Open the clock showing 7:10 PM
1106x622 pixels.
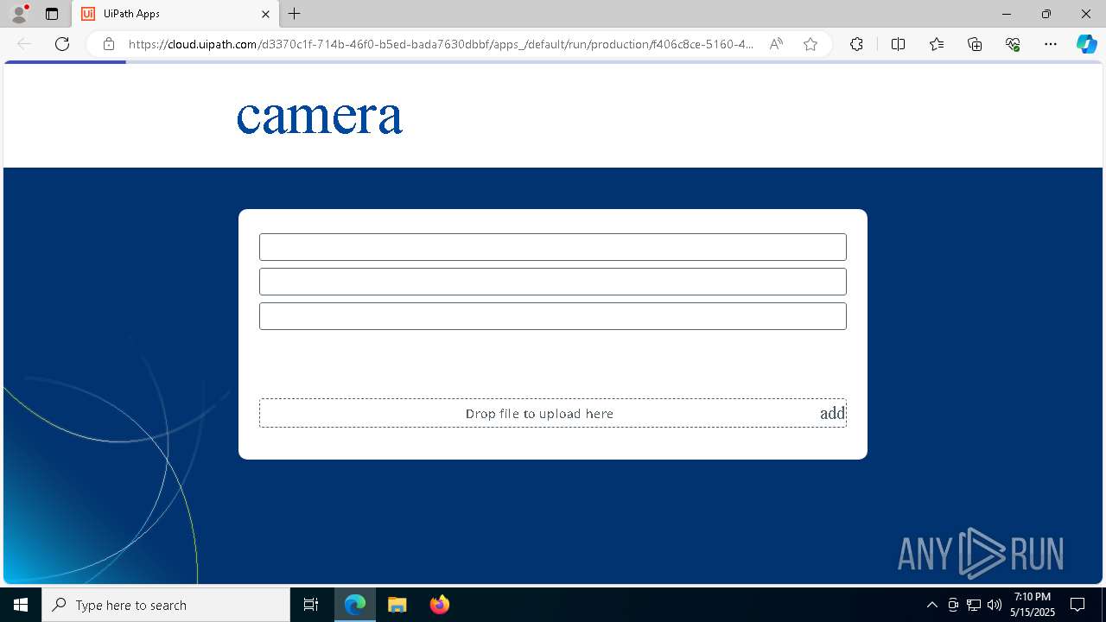pos(1033,605)
